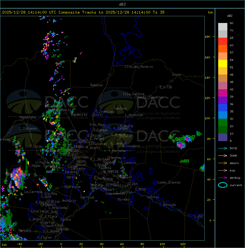
Task: Pick the light gray swatch below 80
Action: point(223,27)
